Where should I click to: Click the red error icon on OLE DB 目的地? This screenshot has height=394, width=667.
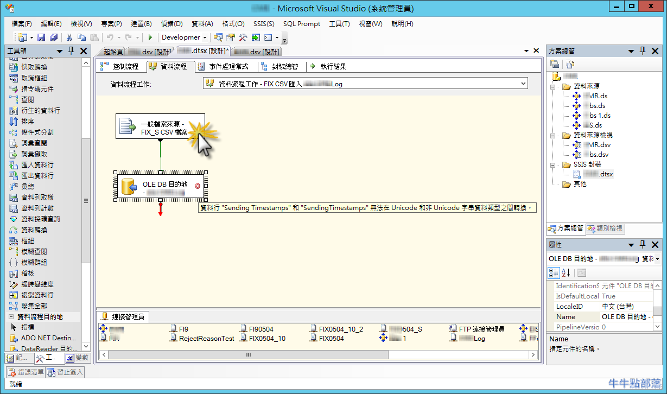click(198, 186)
